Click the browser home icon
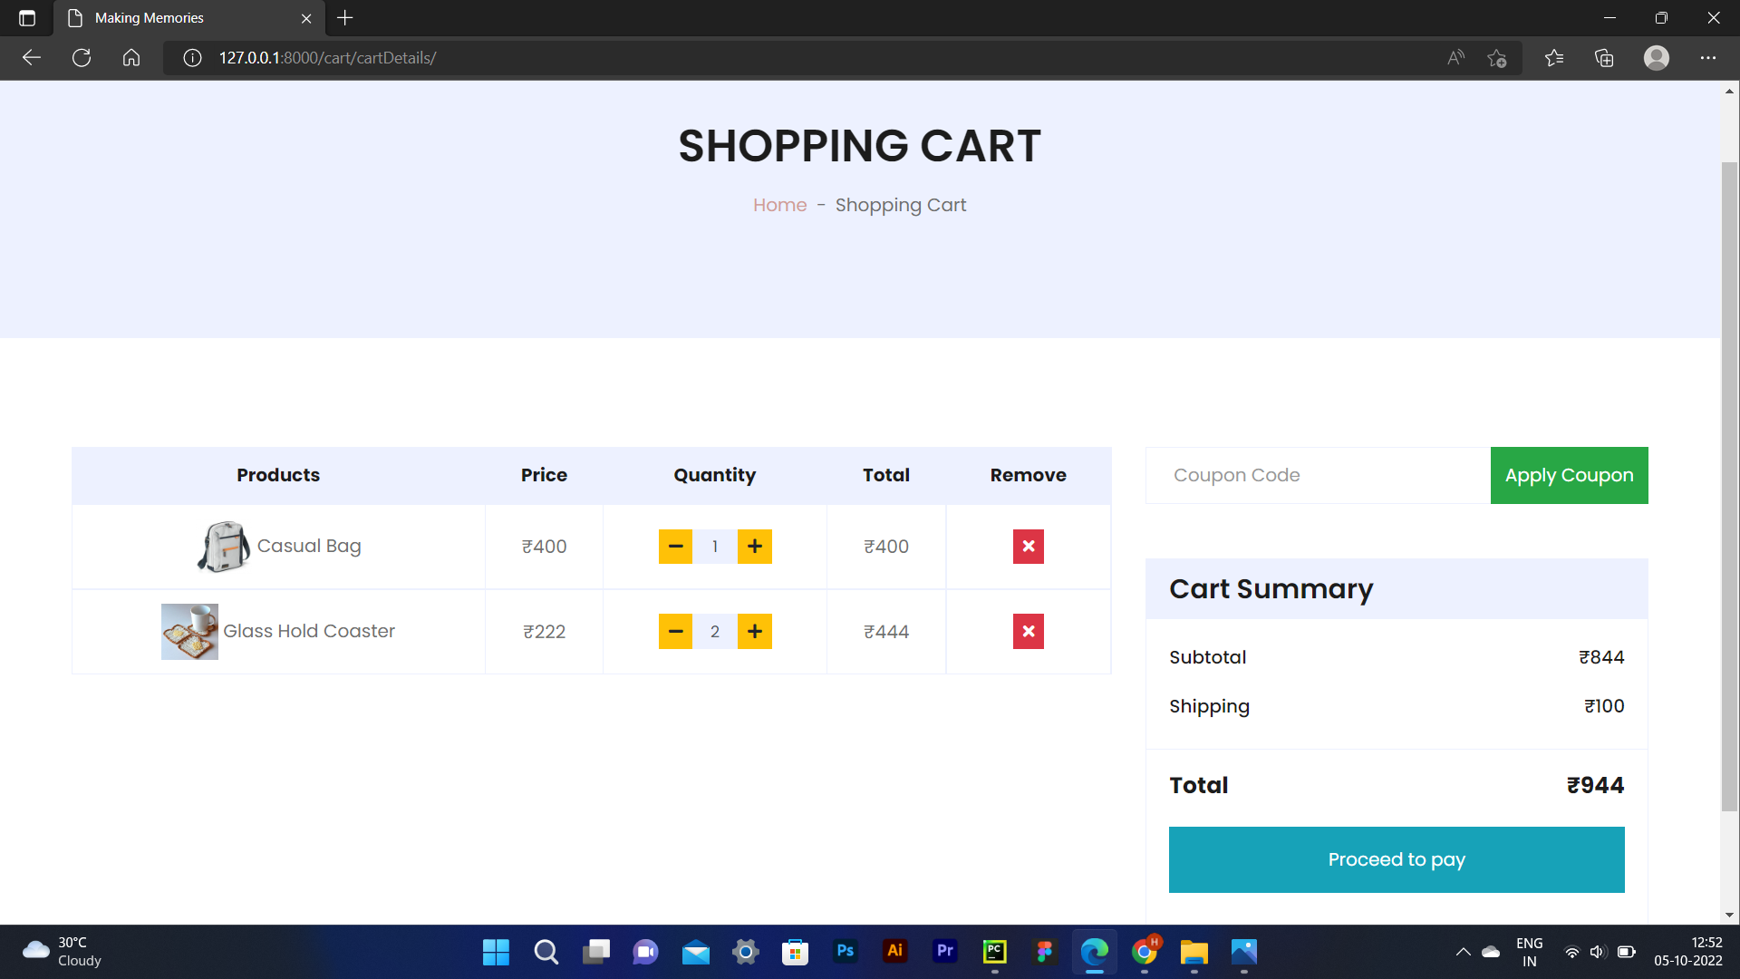This screenshot has width=1740, height=979. click(131, 58)
